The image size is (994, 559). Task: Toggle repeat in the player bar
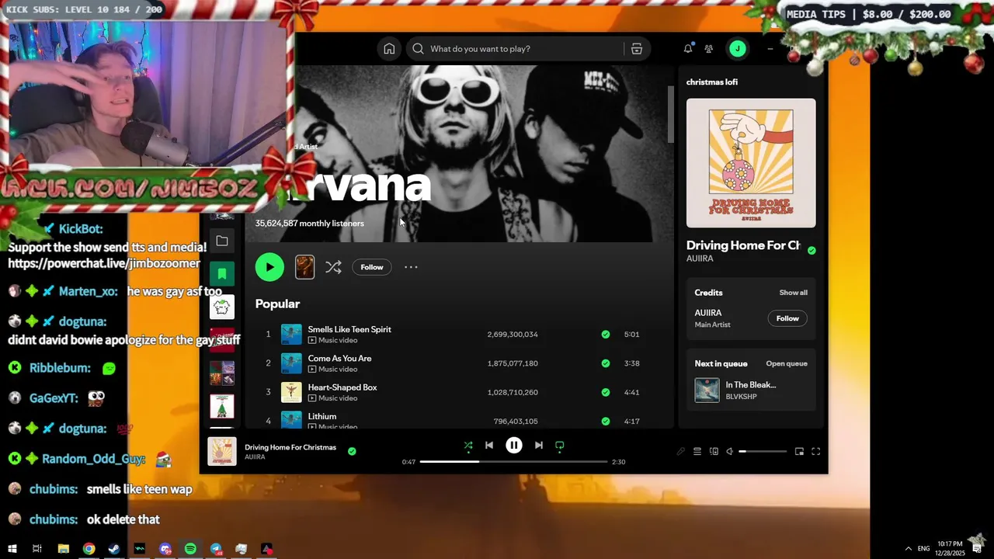(560, 446)
